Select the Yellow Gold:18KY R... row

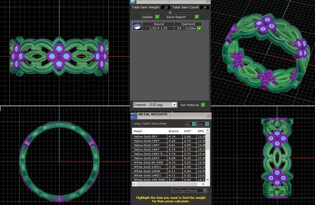[x=169, y=154]
